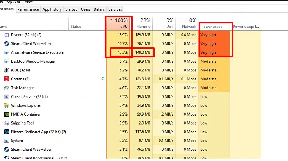Click the 1.2 MB/s disk value

point(166,114)
